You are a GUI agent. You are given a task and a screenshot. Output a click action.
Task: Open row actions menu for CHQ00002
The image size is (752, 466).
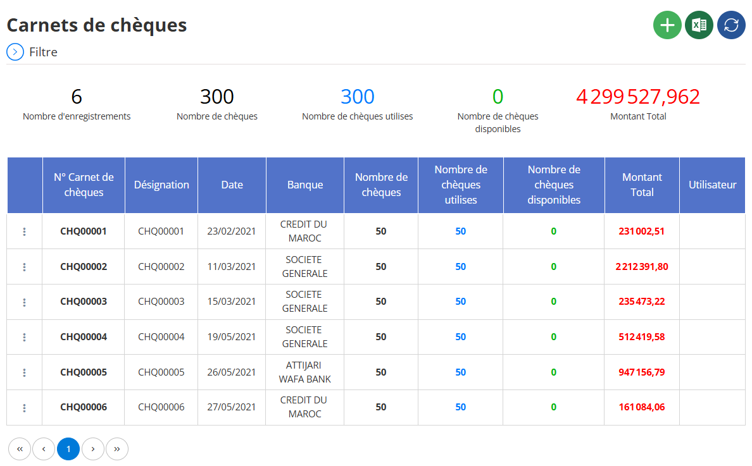tap(25, 267)
